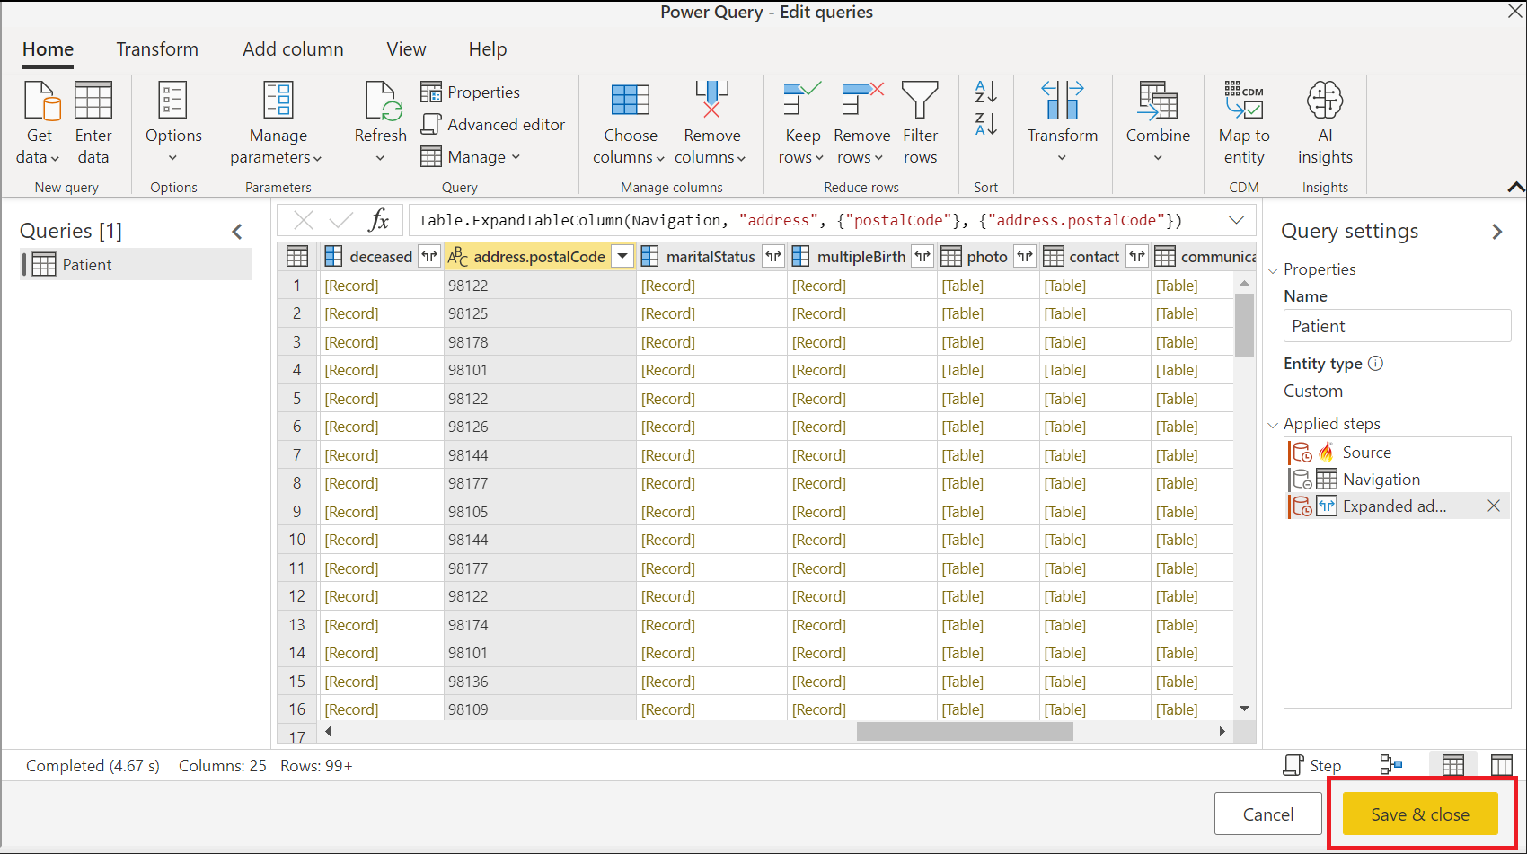Click the query Name input field
Screen dimensions: 1527x854
point(1396,326)
